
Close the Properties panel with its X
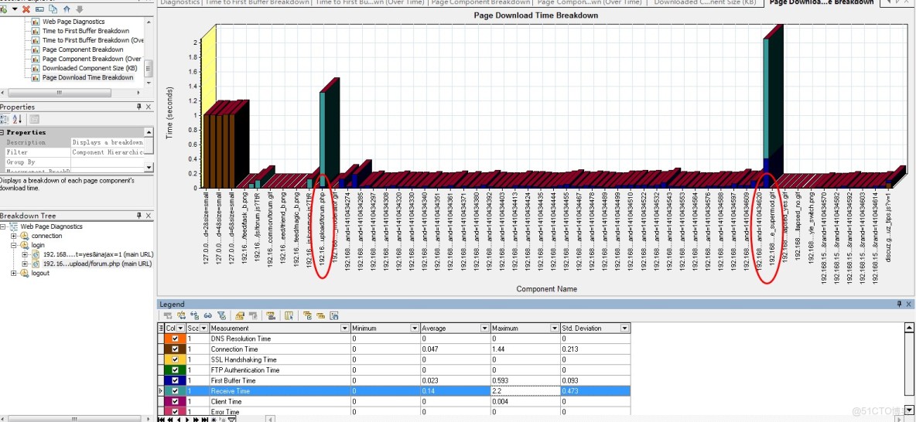pyautogui.click(x=149, y=107)
